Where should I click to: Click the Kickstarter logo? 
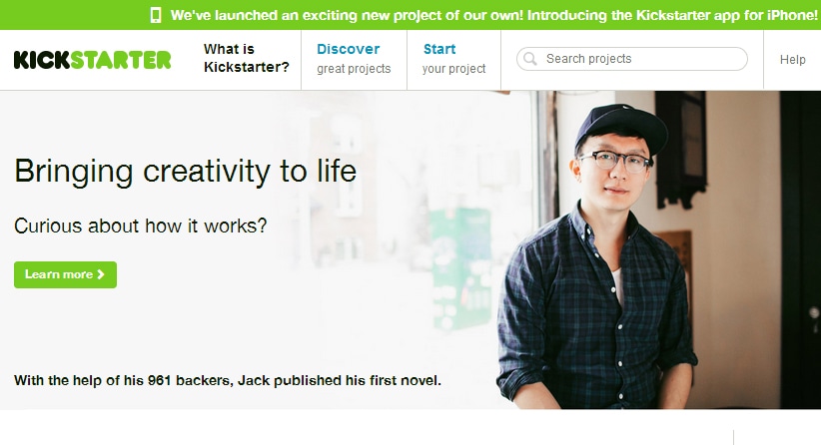coord(93,60)
